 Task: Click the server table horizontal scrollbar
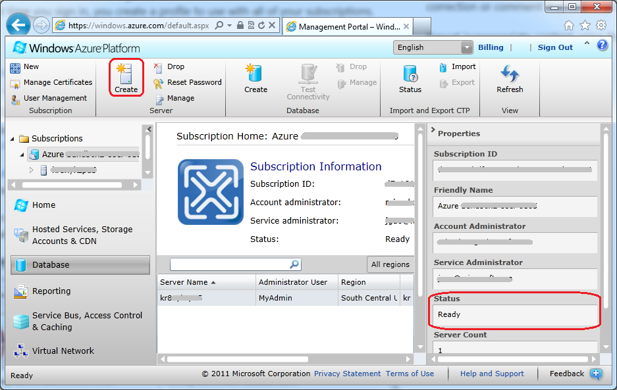coord(237,359)
